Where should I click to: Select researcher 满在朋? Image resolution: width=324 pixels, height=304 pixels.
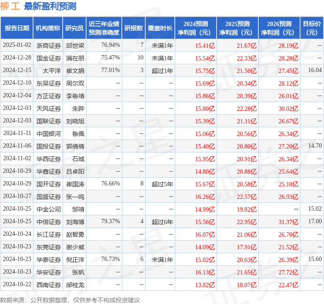click(75, 58)
